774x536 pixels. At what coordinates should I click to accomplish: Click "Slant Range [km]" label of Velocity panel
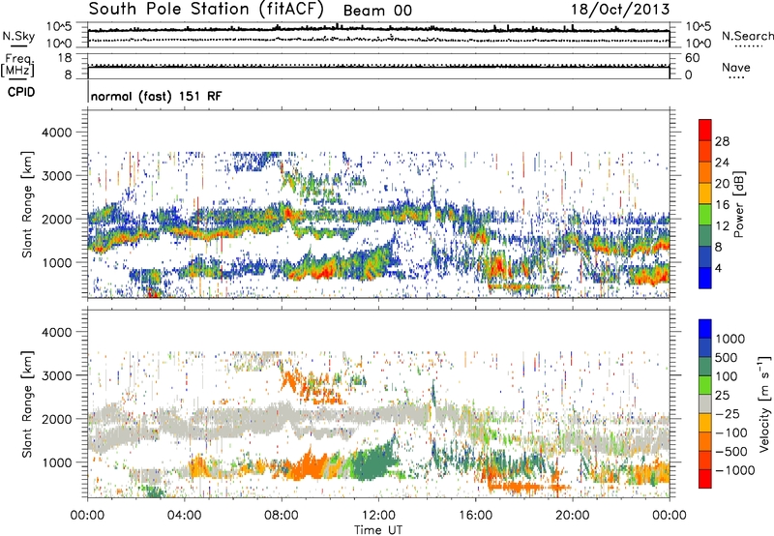(27, 403)
